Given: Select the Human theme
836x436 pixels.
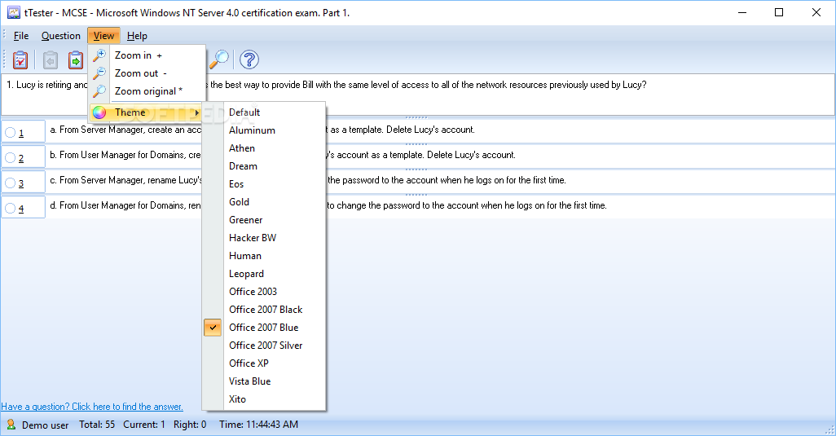Looking at the screenshot, I should [x=265, y=256].
